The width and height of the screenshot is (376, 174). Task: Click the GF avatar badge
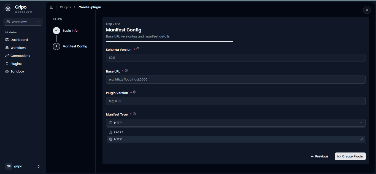pos(9,166)
